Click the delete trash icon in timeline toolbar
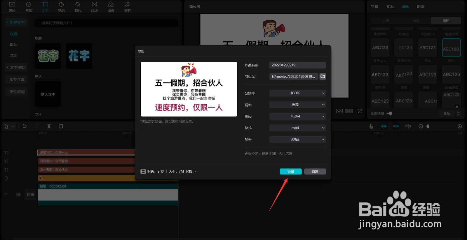 coord(61,126)
